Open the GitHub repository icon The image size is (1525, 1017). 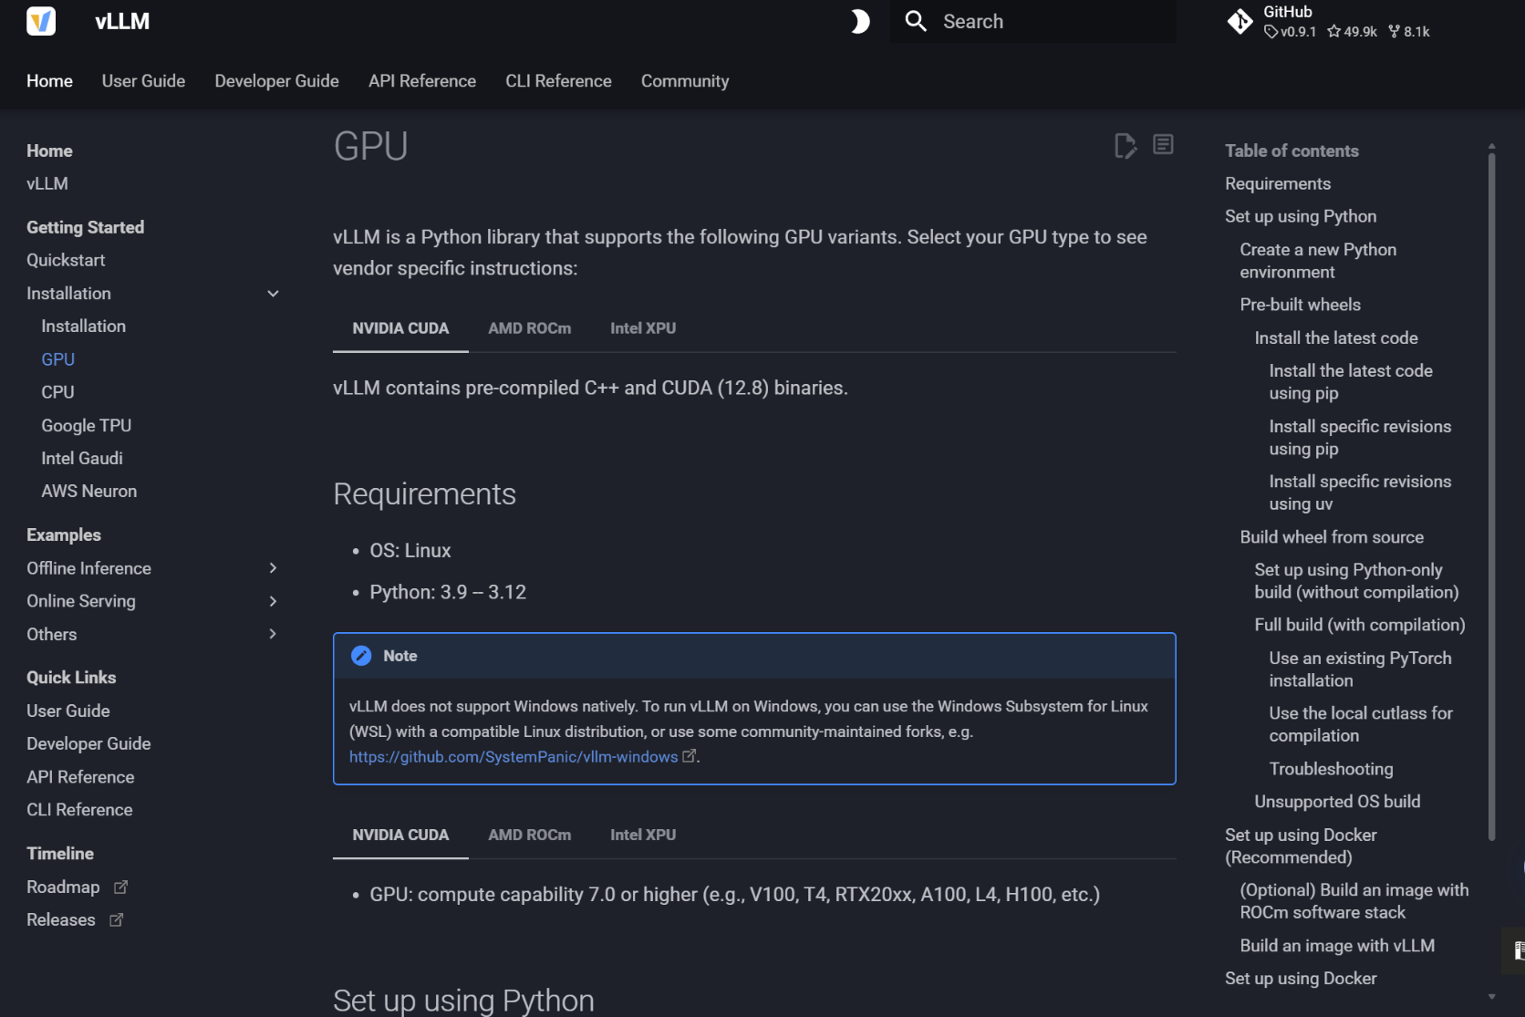pos(1240,21)
